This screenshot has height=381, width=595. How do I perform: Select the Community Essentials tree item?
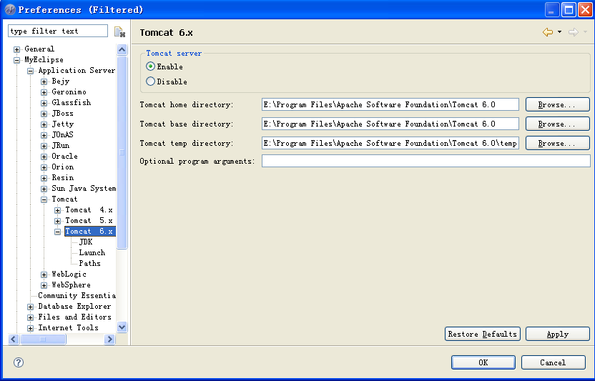pos(77,295)
